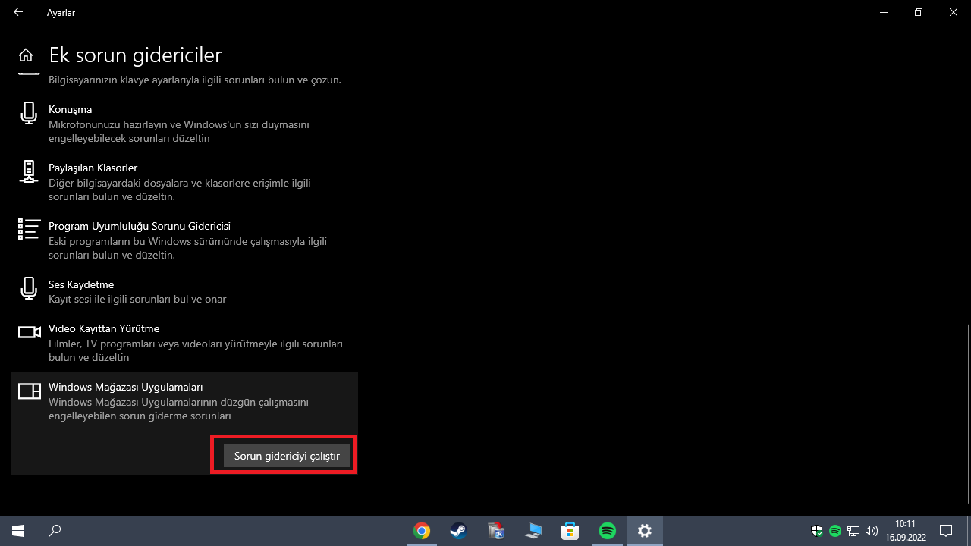971x546 pixels.
Task: Click the Spotify system tray icon
Action: pos(835,531)
